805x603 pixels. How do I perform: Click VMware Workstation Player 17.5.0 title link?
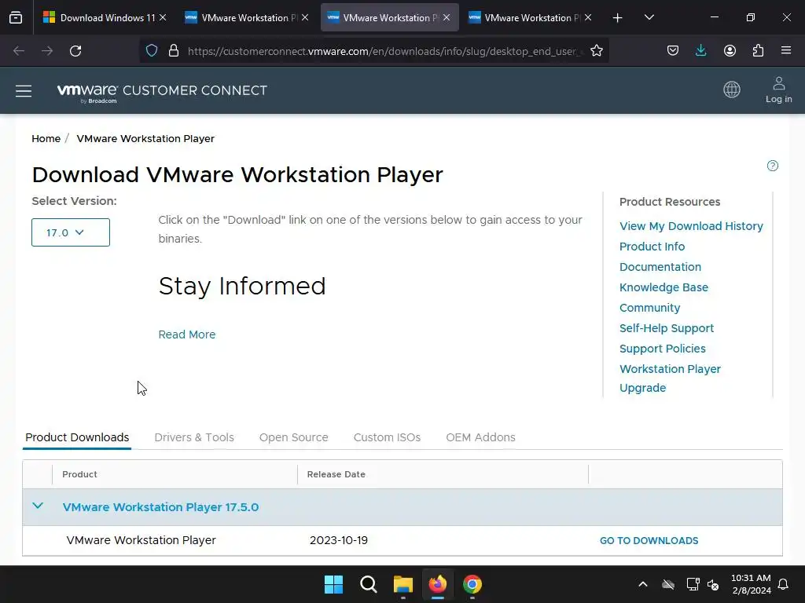click(x=160, y=507)
